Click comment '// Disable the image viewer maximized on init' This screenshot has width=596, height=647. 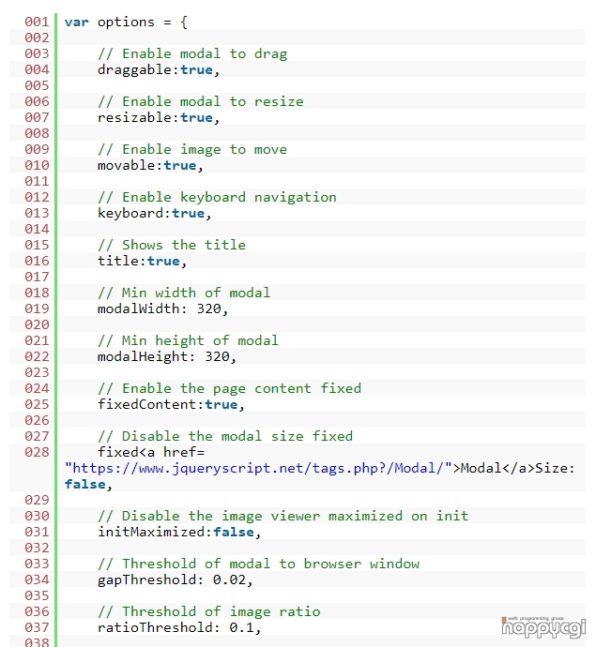click(283, 517)
